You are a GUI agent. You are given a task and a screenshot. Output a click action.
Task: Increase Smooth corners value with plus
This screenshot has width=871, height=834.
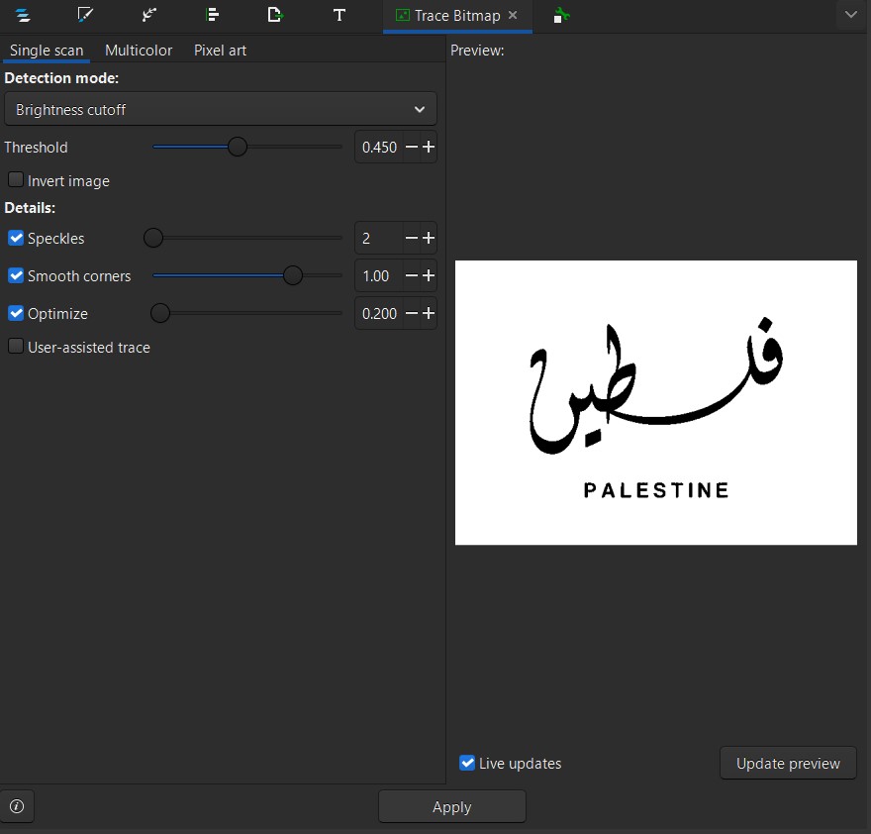[x=429, y=275]
